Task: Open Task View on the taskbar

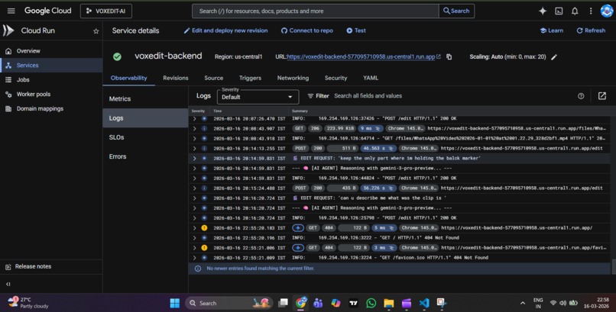Action: pyautogui.click(x=283, y=303)
